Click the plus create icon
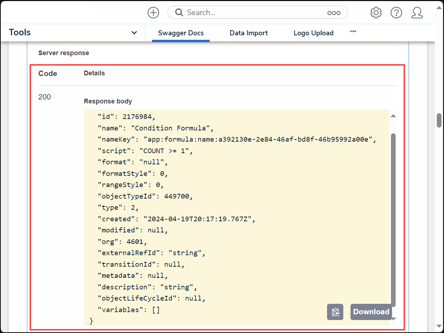The width and height of the screenshot is (444, 333). point(153,13)
